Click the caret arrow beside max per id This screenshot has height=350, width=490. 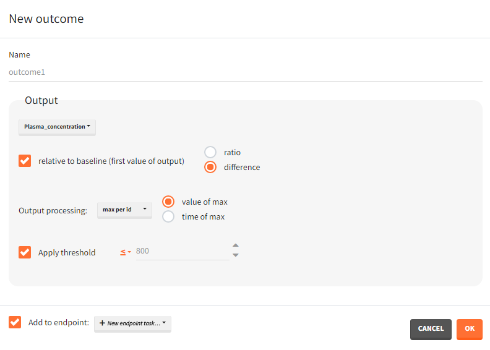145,210
